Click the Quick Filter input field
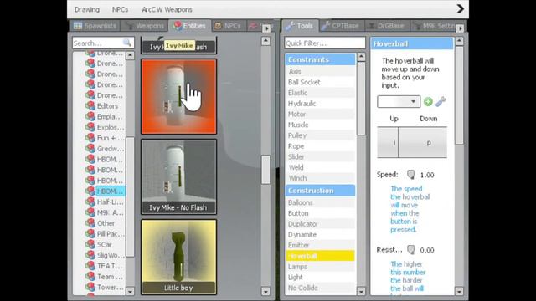Screen dimensions: 536x301 [x=325, y=43]
